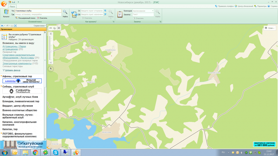Screen dimensions: 278x156
Task: Open Skype from the taskbar
Action: 56,152
